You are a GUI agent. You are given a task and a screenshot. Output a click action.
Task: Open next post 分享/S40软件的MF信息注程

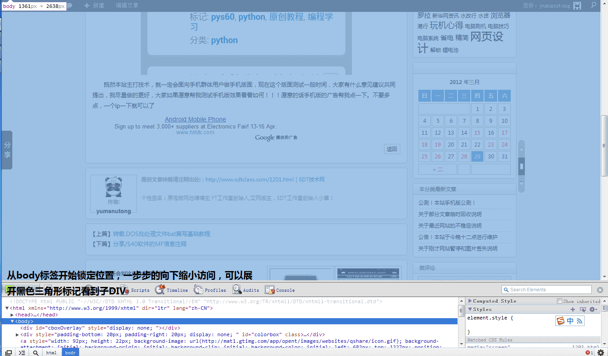(x=150, y=244)
